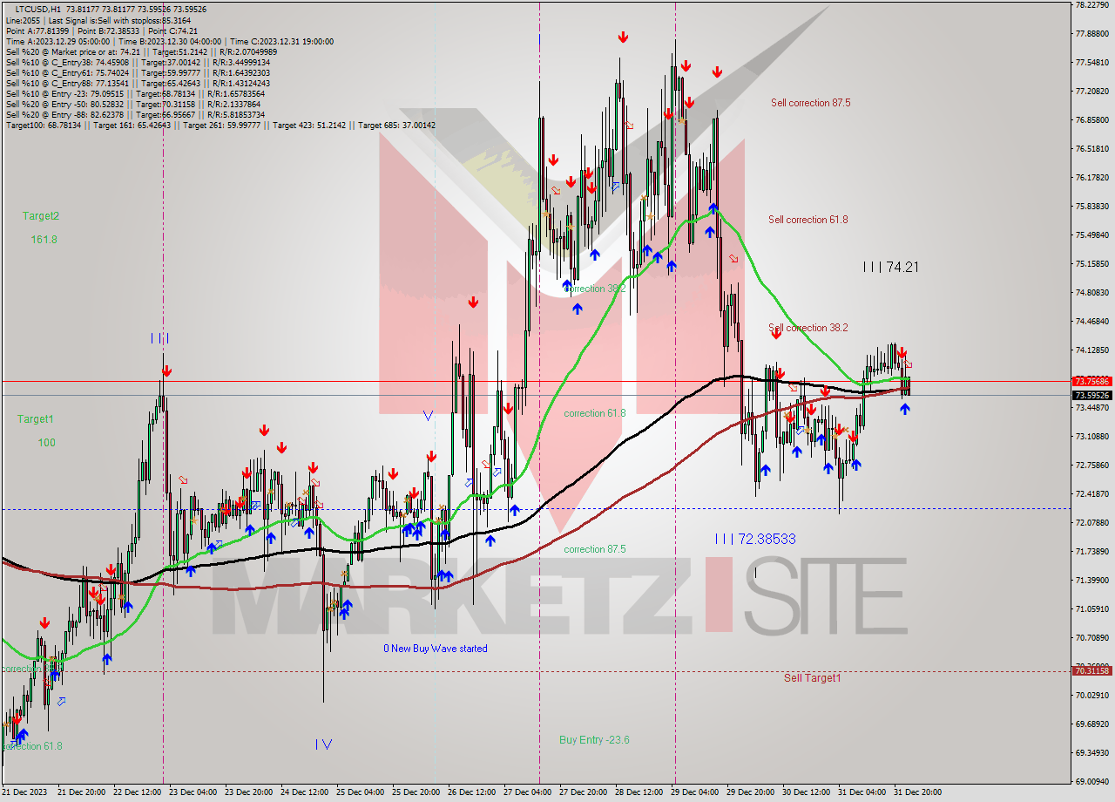Select the '| | | 72.38533' wave label
This screenshot has height=802, width=1115.
[x=755, y=539]
